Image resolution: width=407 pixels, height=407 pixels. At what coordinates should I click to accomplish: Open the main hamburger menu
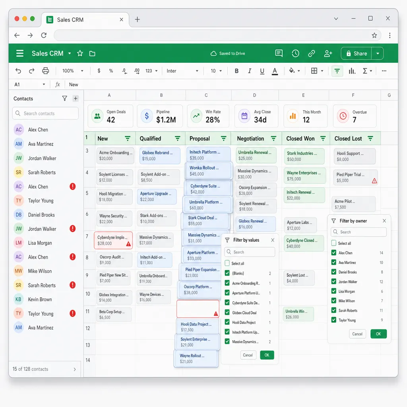pos(20,54)
